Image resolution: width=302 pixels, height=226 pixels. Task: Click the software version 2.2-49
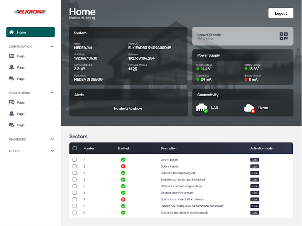(79, 69)
